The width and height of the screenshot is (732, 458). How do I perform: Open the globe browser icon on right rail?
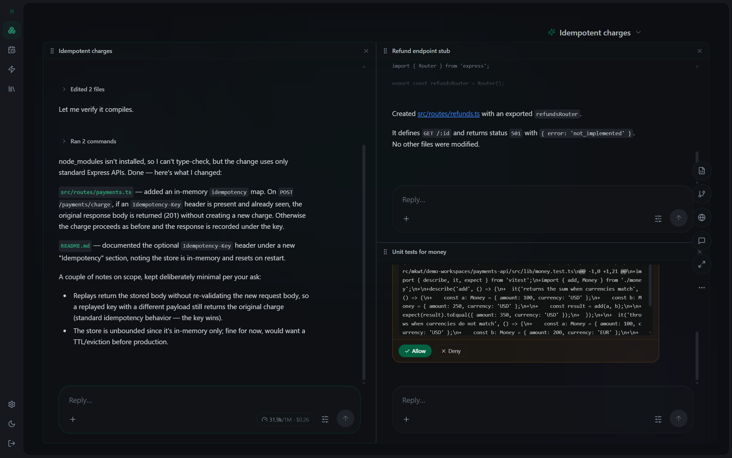point(702,217)
